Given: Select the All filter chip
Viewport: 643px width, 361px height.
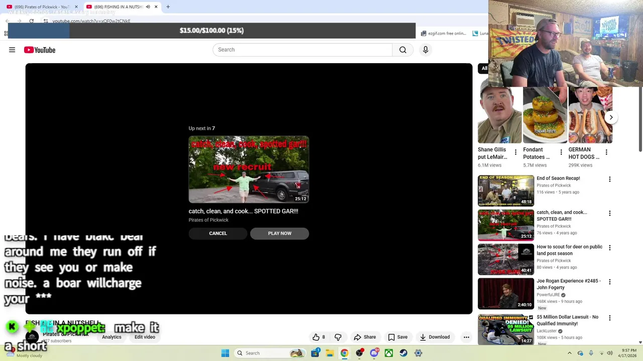Looking at the screenshot, I should click(484, 68).
